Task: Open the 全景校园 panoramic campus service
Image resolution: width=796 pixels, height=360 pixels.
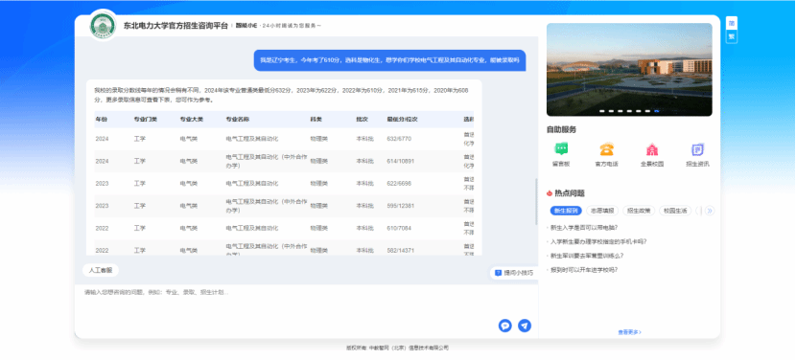Action: (652, 155)
